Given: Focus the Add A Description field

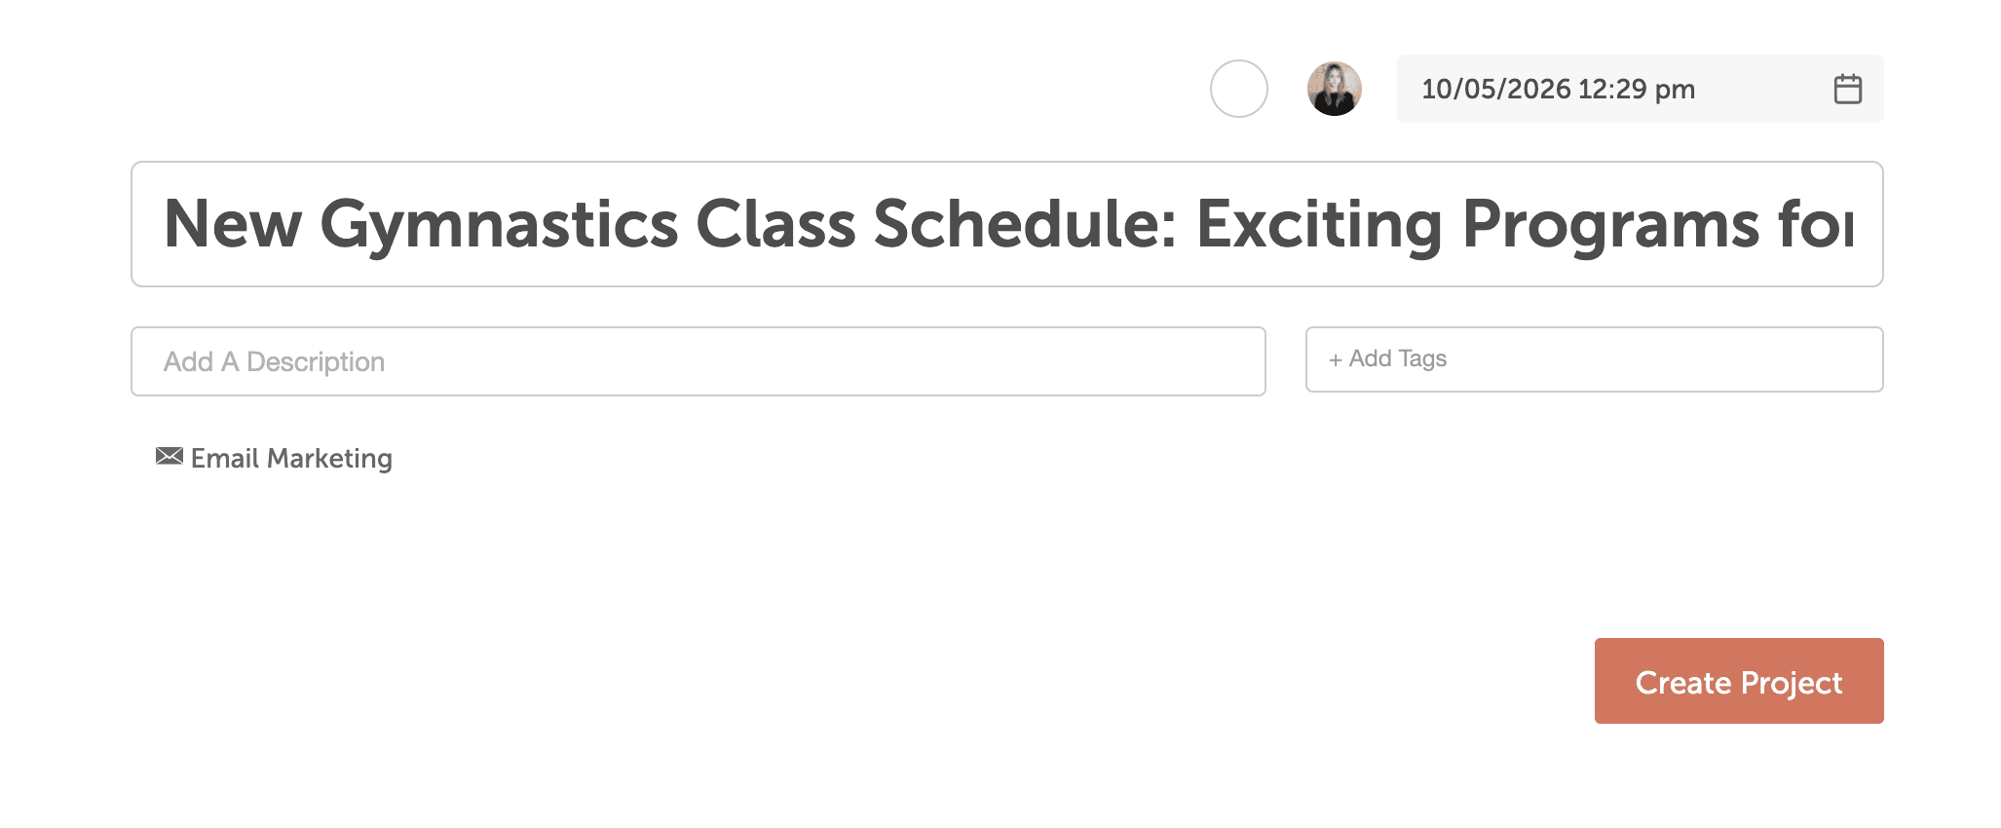Looking at the screenshot, I should [x=698, y=361].
